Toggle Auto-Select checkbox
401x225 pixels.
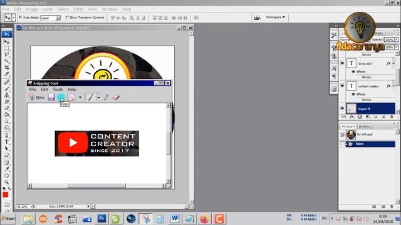(20, 17)
